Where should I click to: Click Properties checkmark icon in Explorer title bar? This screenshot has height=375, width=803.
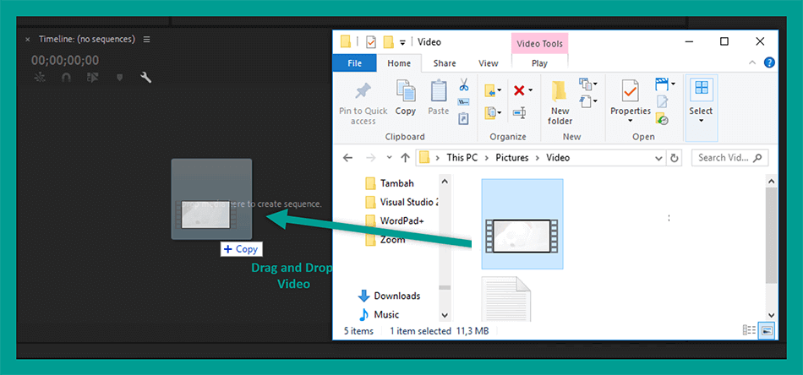371,42
